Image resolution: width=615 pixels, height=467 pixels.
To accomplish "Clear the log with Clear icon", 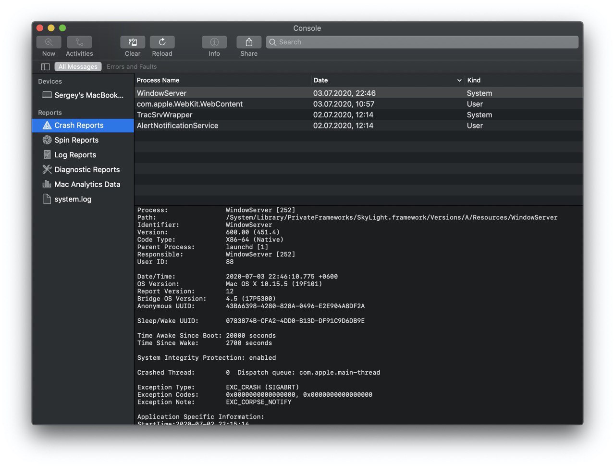I will [133, 42].
